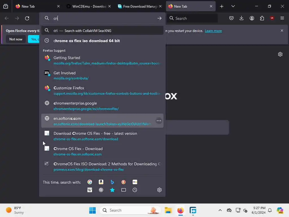
Task: Open the new tab personalize gear
Action: [x=280, y=54]
